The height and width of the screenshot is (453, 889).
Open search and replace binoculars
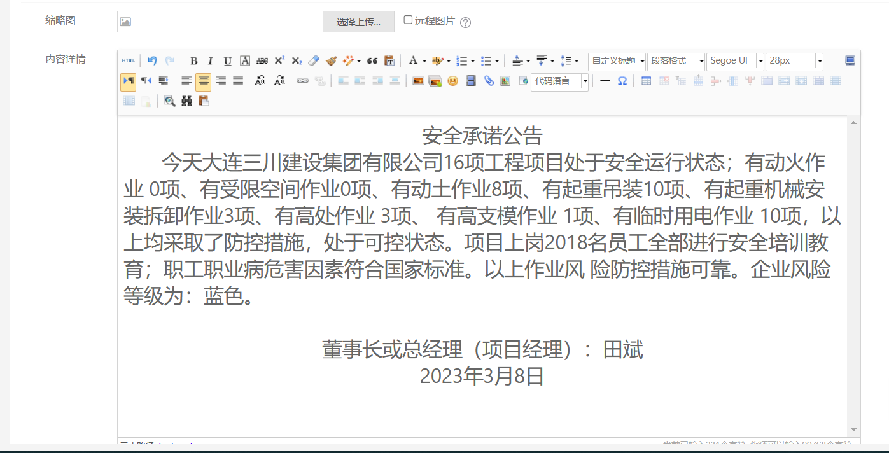coord(186,101)
